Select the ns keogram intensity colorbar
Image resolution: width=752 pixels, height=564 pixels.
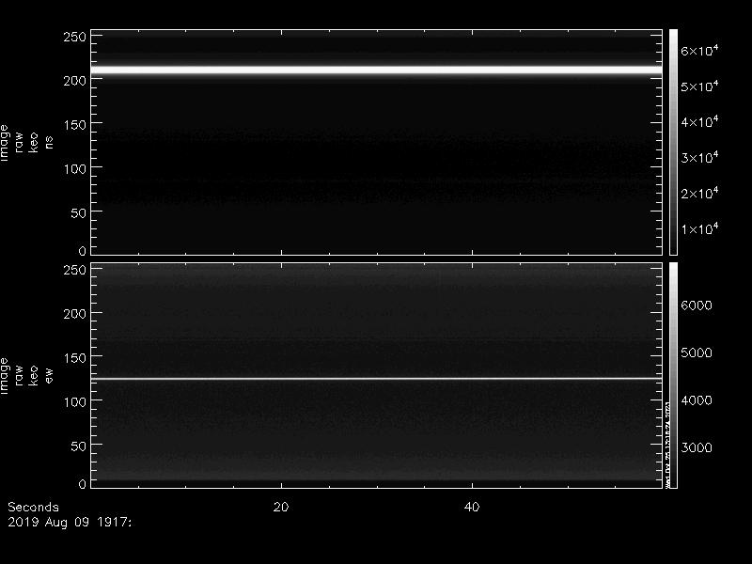point(673,142)
